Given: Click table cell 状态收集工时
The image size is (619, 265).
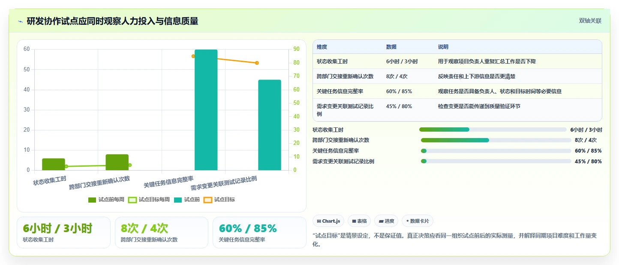Looking at the screenshot, I should pos(332,62).
